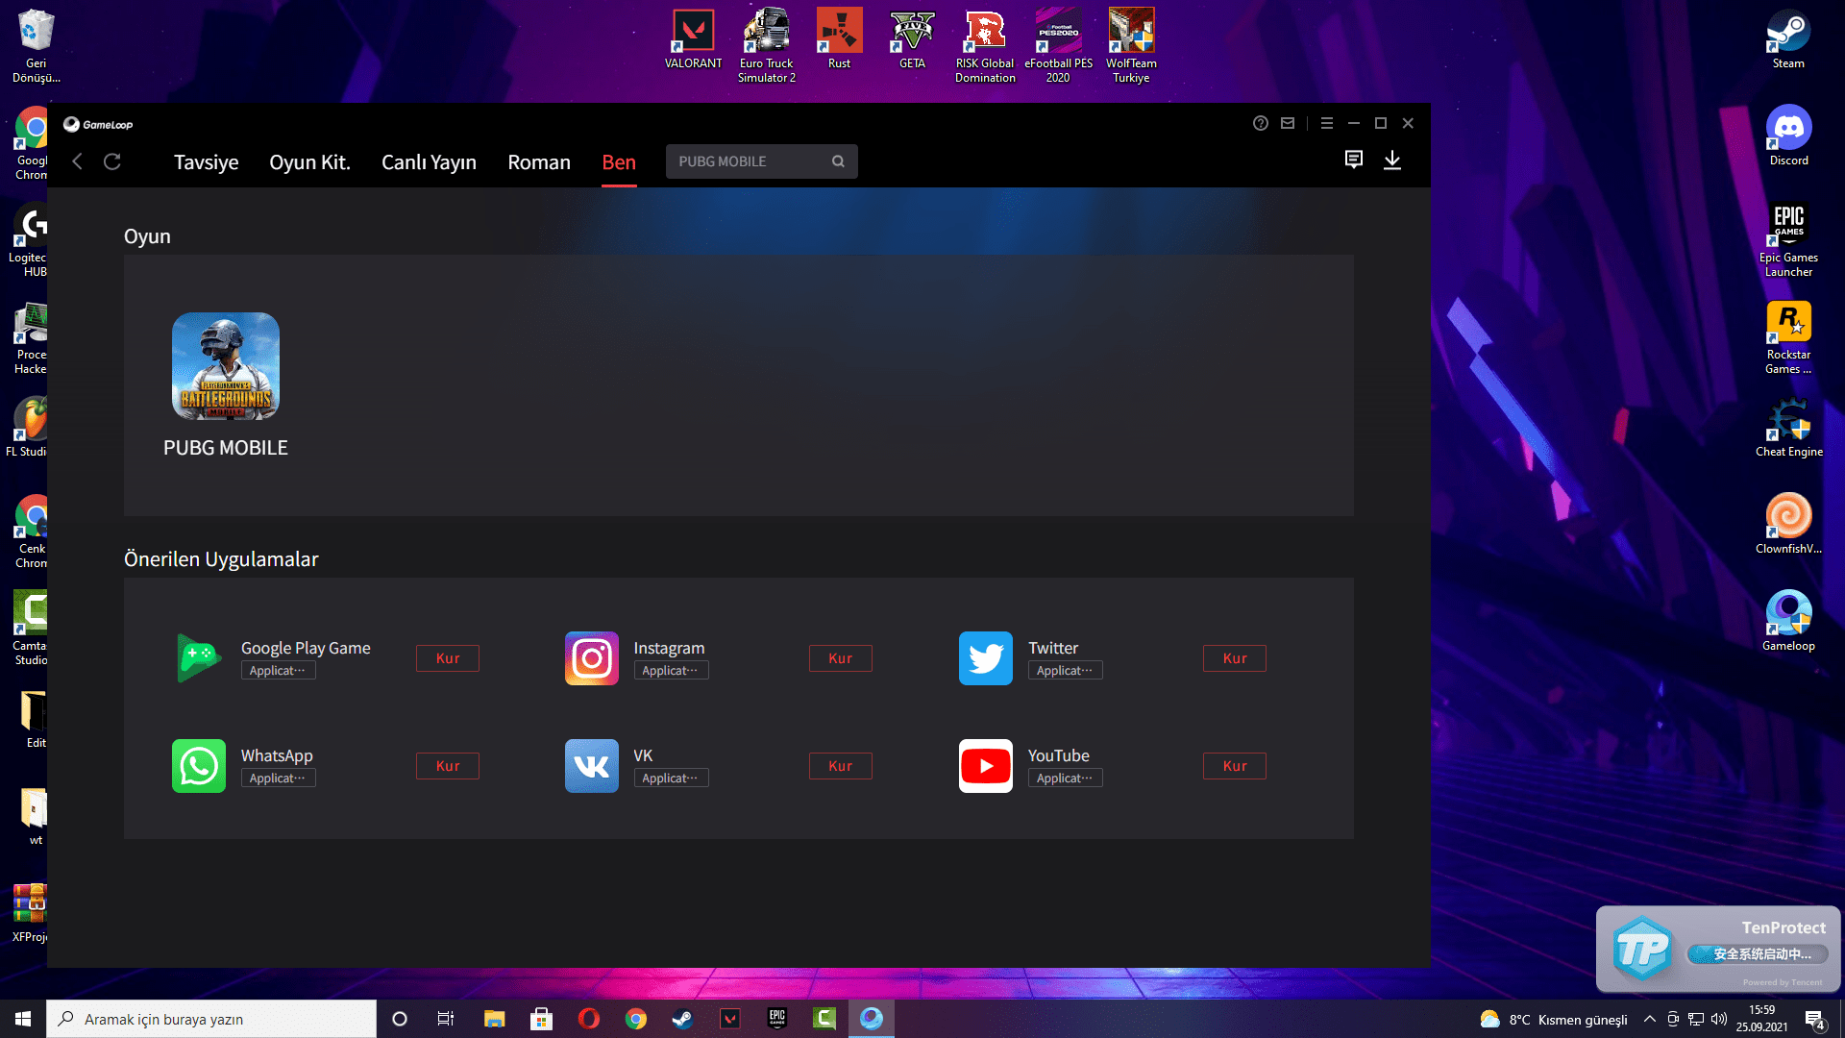This screenshot has width=1845, height=1038.
Task: Click the YouTube app name
Action: (x=1059, y=755)
